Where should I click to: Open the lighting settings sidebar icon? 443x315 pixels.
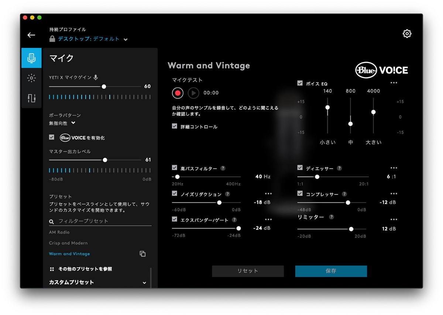click(31, 78)
